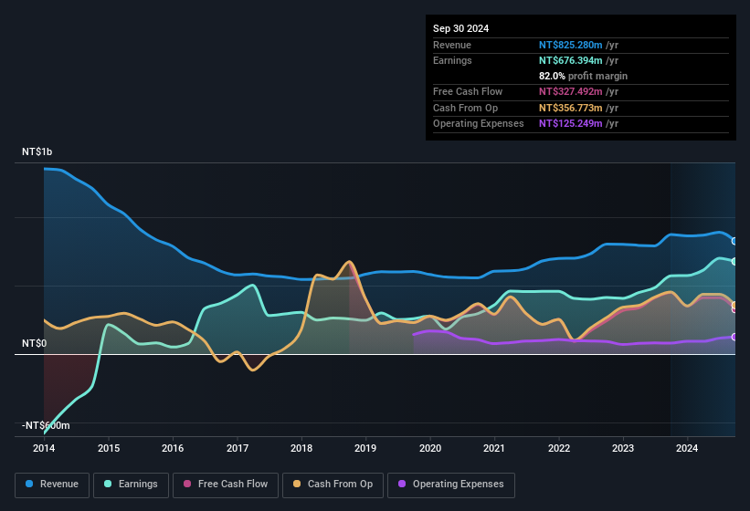
Task: Click the 2023 x-axis label
Action: 623,448
